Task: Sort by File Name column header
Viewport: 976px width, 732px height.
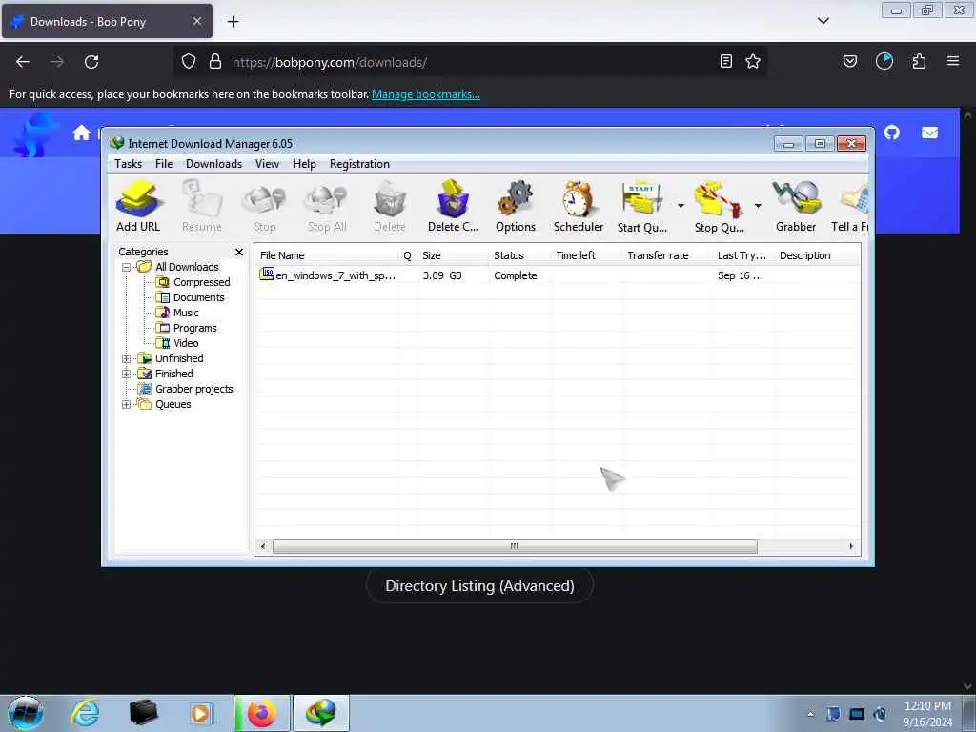Action: pyautogui.click(x=328, y=255)
